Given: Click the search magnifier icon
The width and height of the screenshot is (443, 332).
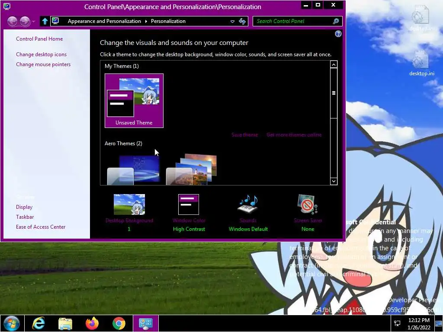Looking at the screenshot, I should (x=336, y=21).
